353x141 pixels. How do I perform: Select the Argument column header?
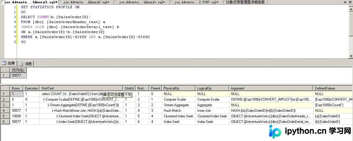tap(271, 88)
